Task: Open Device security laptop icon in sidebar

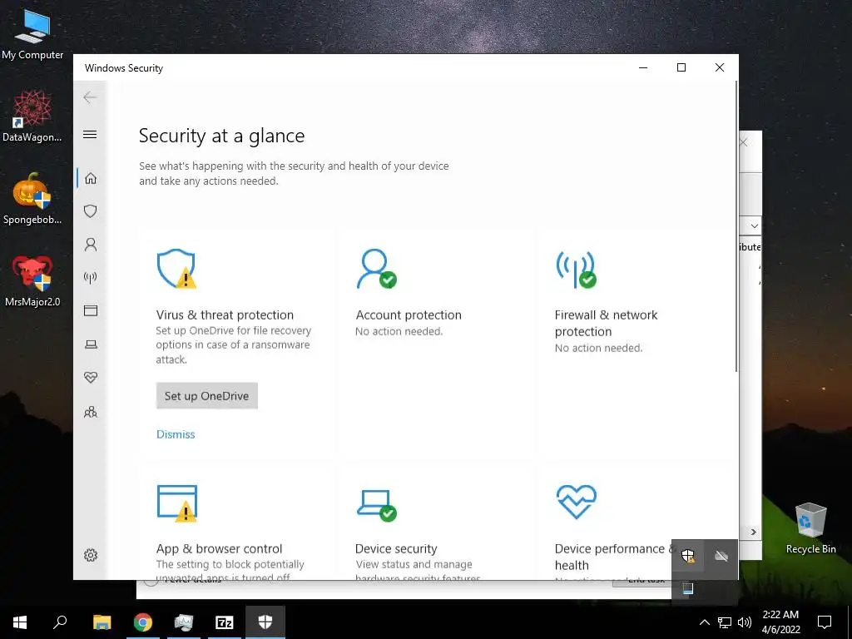Action: coord(91,344)
